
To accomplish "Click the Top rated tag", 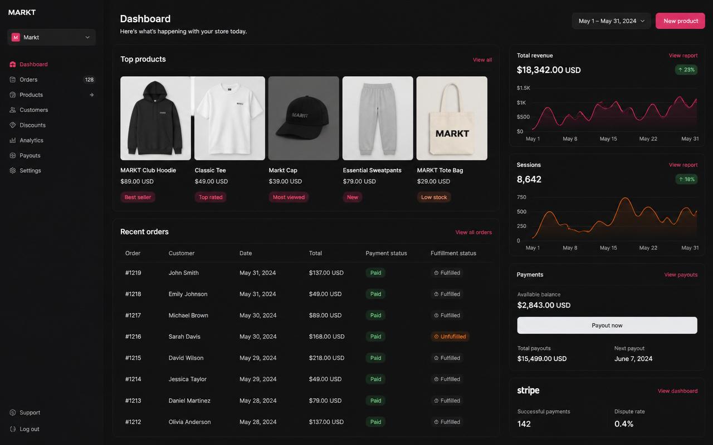I will (211, 197).
